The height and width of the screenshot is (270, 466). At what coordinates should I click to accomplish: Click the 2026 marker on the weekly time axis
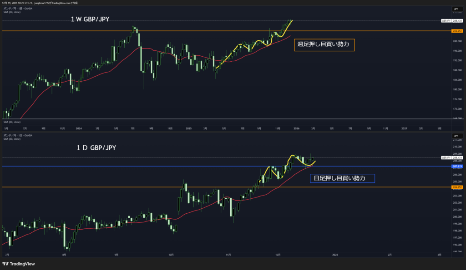point(295,128)
